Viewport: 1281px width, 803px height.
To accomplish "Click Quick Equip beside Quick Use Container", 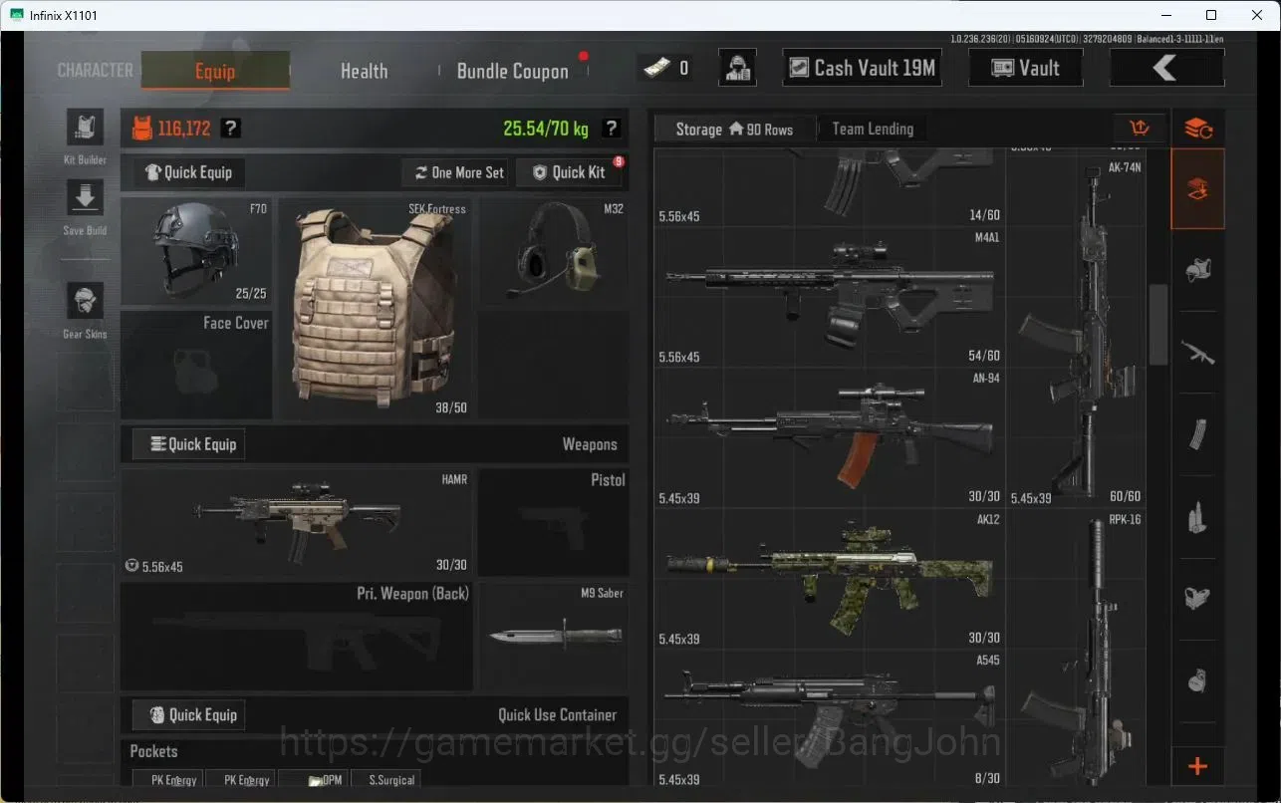I will tap(188, 714).
